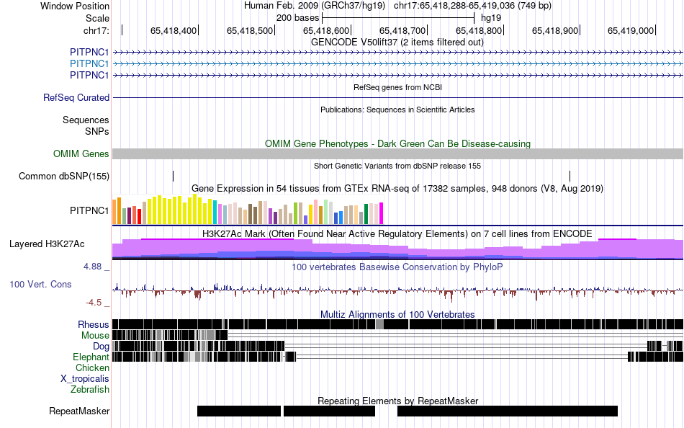Click the Mouse alignment block near left

(170, 335)
